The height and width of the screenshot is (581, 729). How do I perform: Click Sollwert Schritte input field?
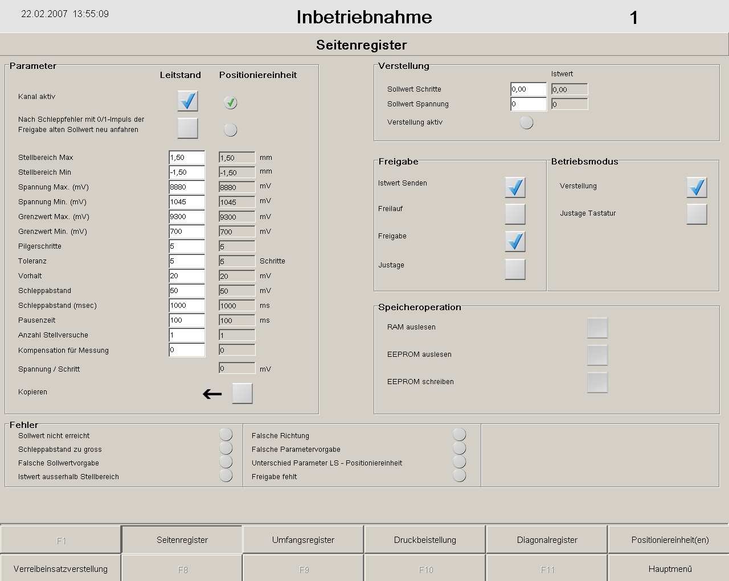(529, 89)
